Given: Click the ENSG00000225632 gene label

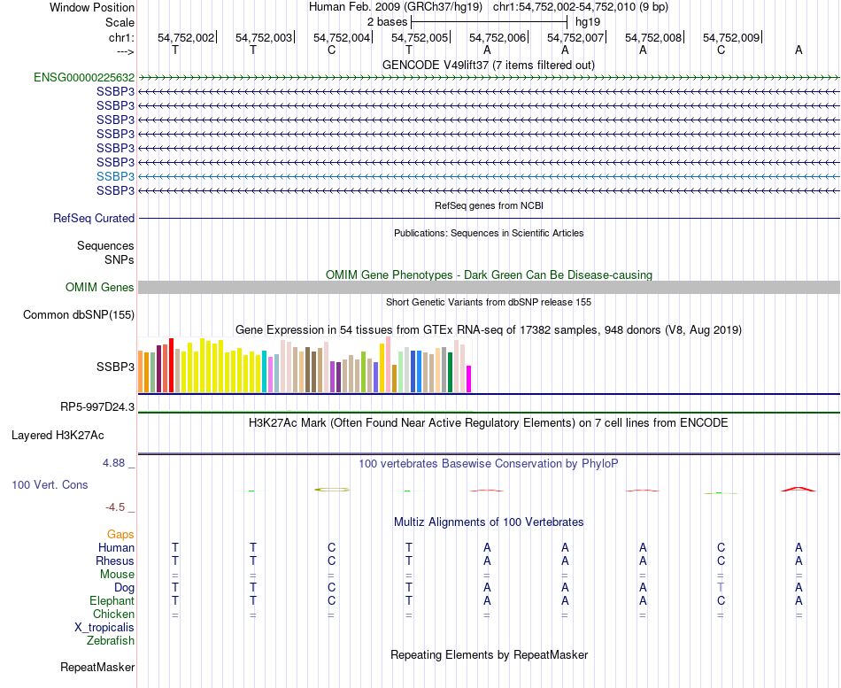Looking at the screenshot, I should (84, 77).
